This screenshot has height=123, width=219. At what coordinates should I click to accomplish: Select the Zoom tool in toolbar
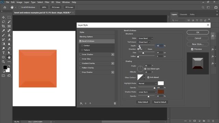tap(3, 61)
